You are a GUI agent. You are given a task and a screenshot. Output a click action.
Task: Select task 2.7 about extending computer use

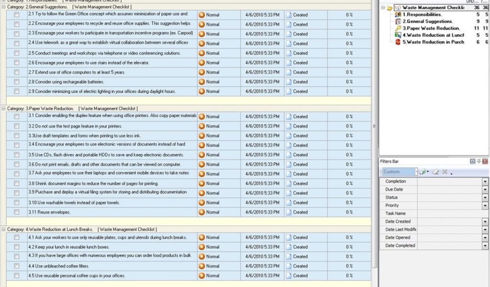click(96, 71)
